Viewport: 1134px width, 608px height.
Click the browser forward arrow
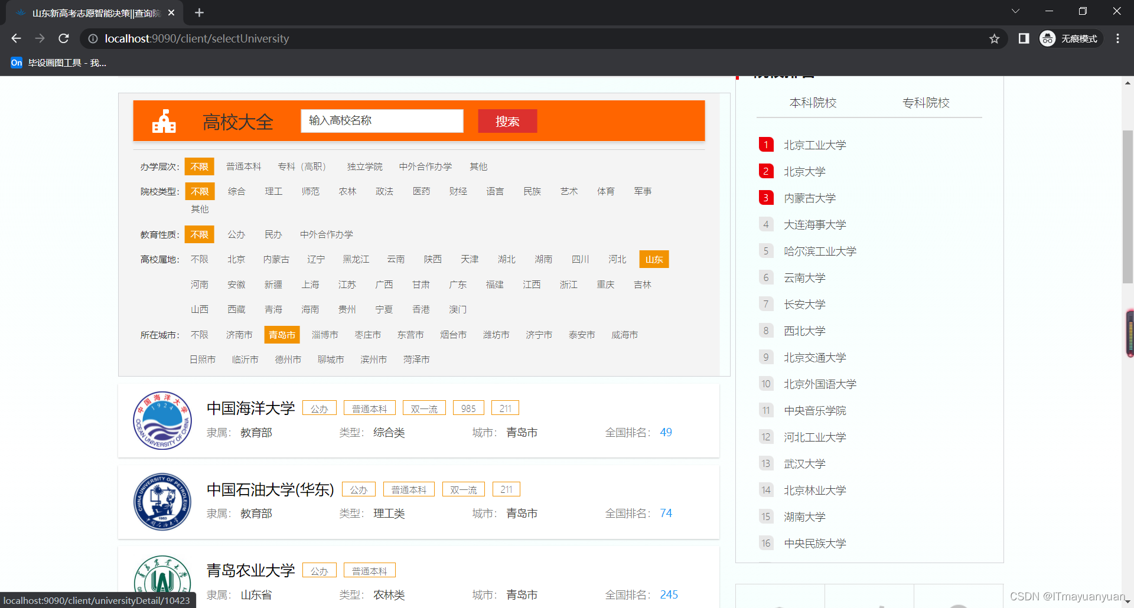tap(40, 38)
